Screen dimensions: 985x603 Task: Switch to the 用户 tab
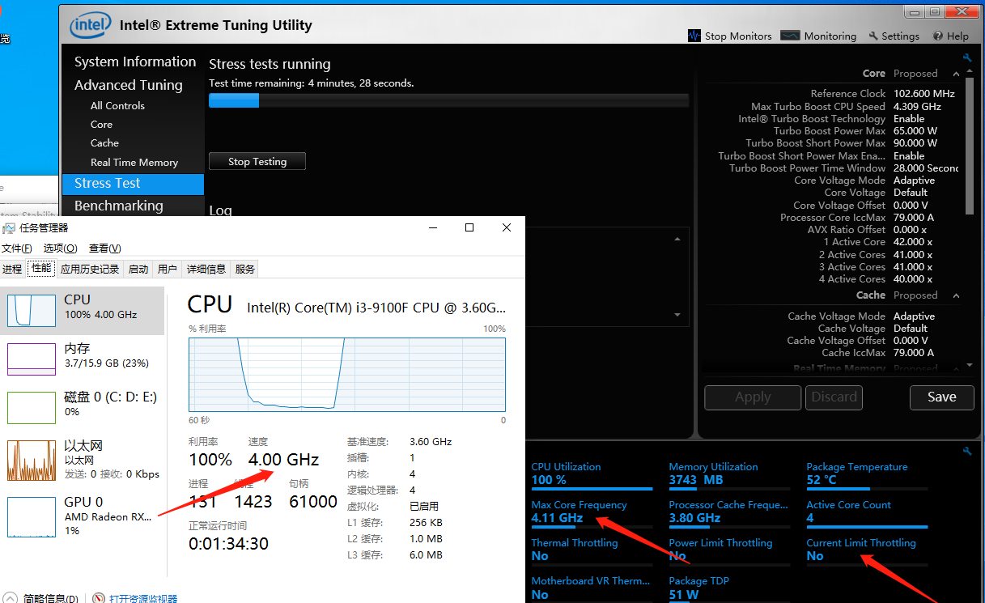click(168, 269)
